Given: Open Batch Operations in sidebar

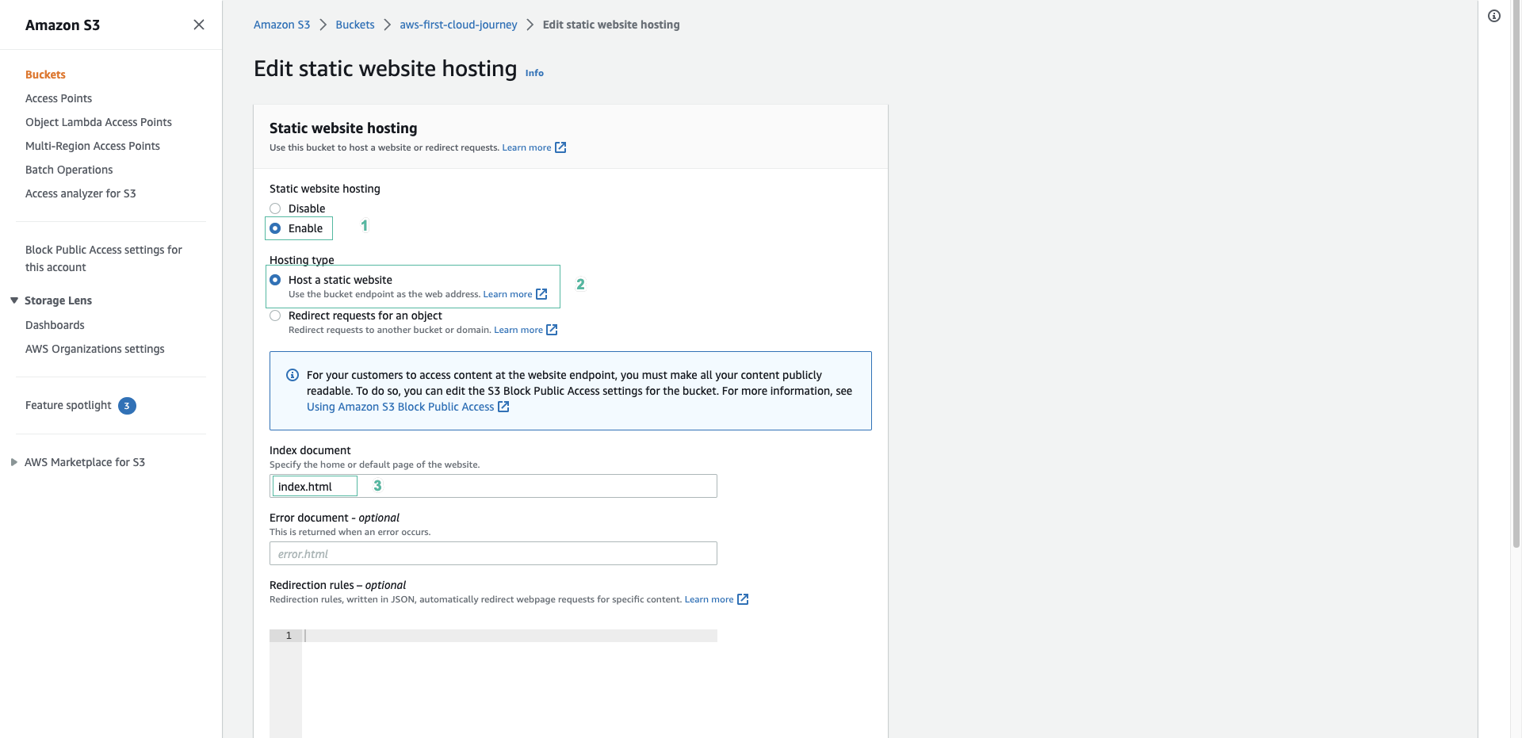Looking at the screenshot, I should pos(69,170).
